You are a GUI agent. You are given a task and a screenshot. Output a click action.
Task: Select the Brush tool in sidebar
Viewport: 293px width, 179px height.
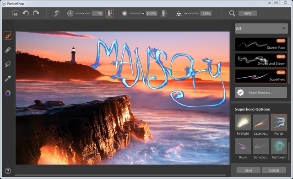coord(8,36)
